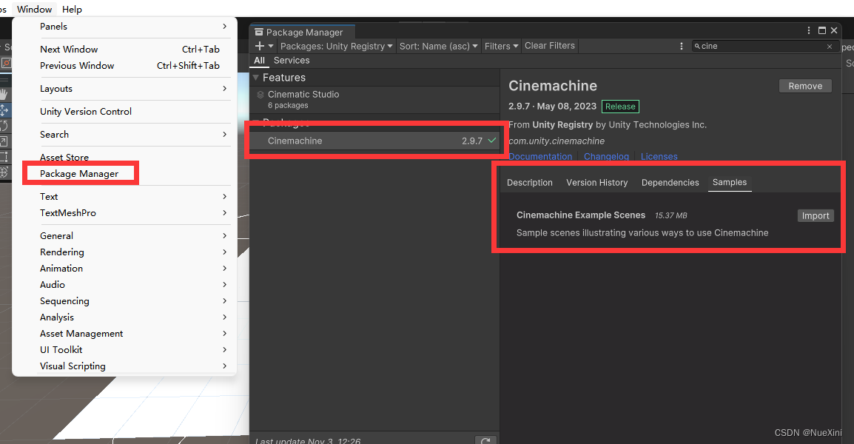Choose Package Manager from Window menu
The height and width of the screenshot is (444, 854).
(79, 173)
